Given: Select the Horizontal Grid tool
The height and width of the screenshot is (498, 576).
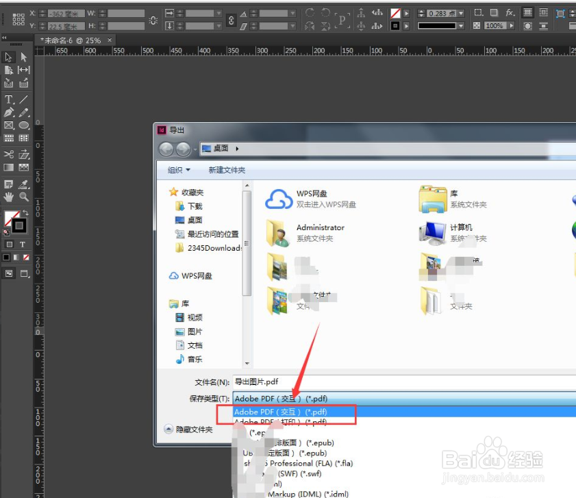Looking at the screenshot, I should pos(9,138).
